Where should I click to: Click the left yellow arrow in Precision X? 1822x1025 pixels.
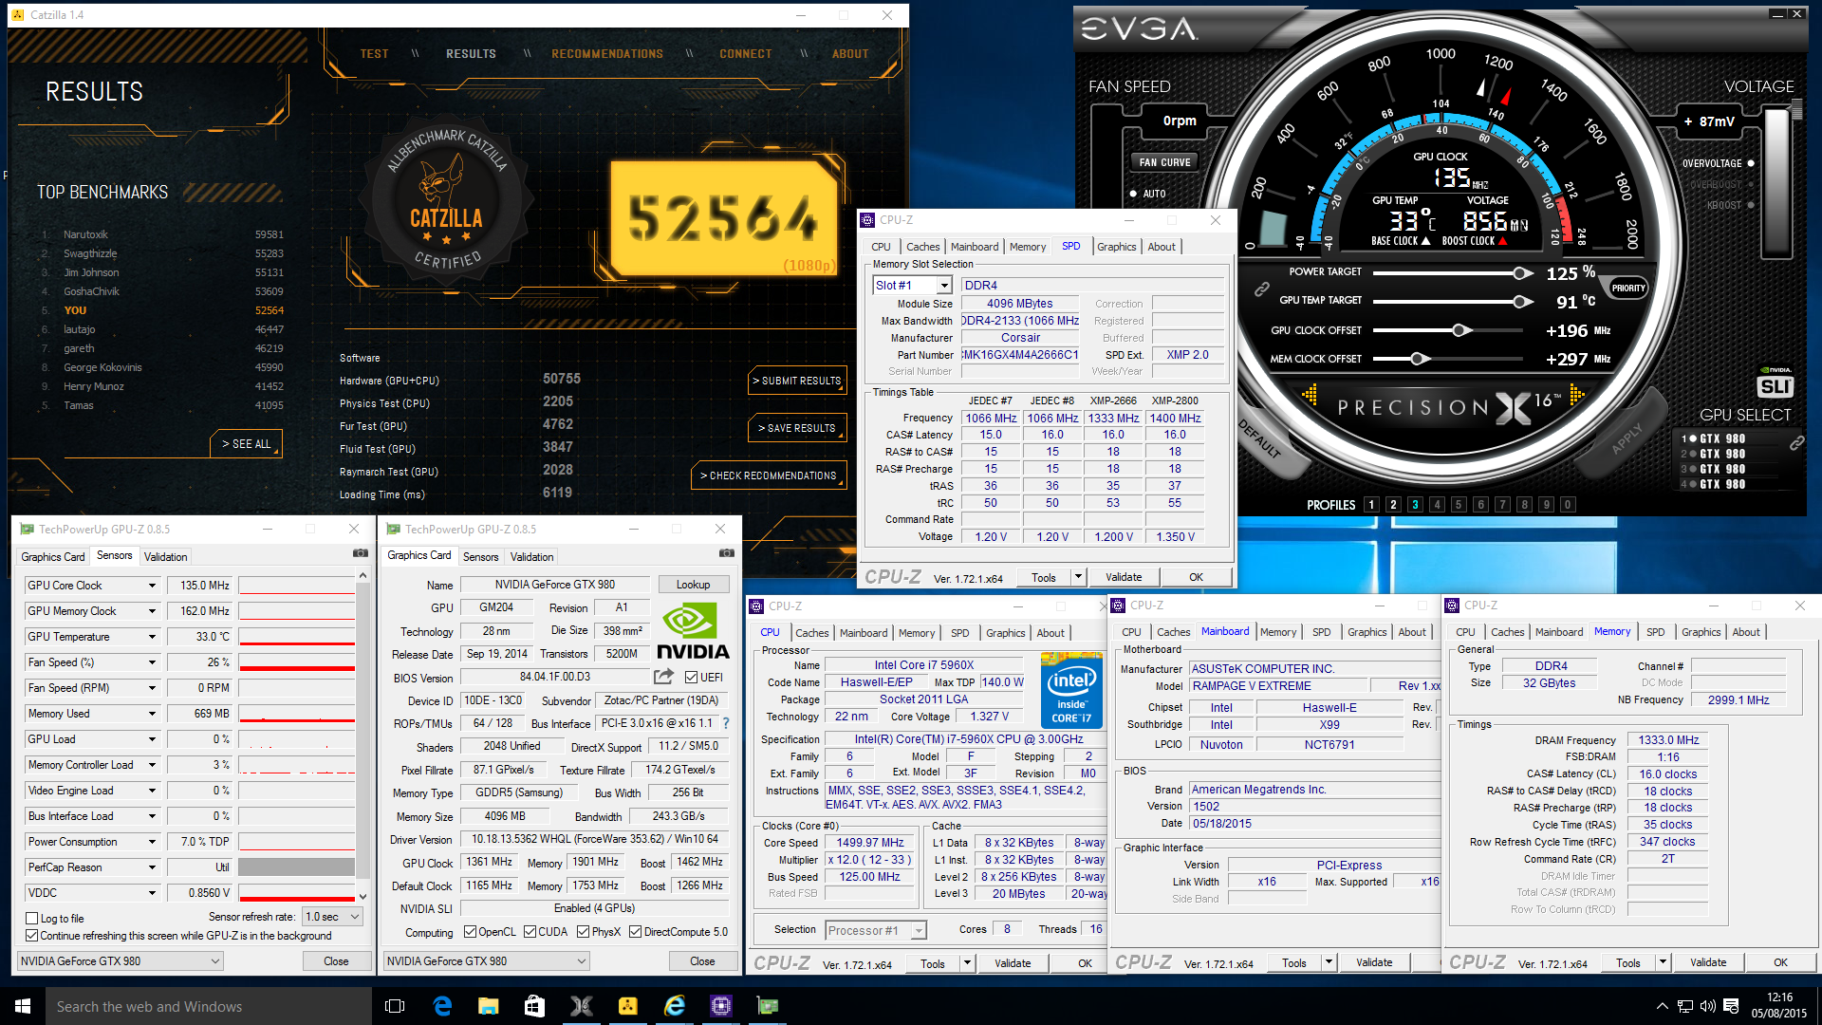[1310, 394]
